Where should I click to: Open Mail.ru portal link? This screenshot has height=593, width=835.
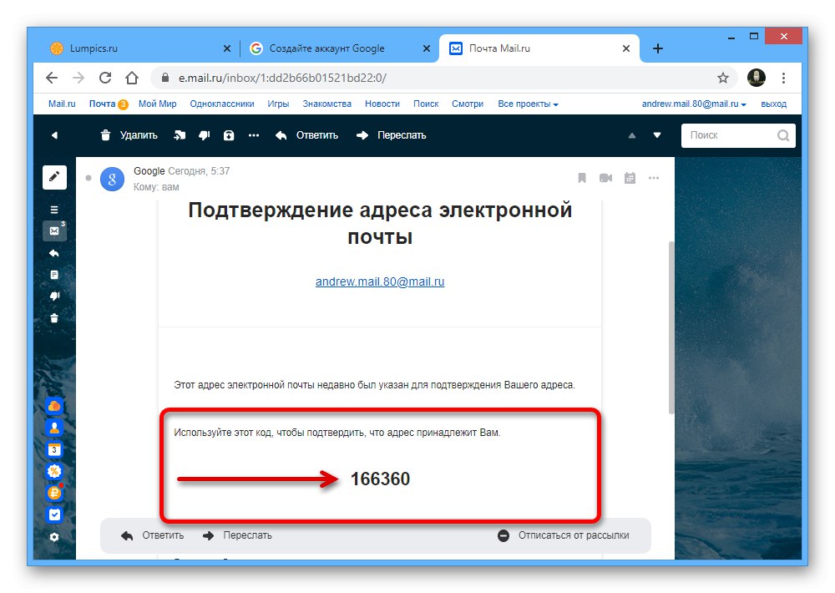coord(62,104)
